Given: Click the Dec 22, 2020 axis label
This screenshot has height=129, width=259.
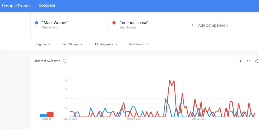Looking at the screenshot, I should tap(134, 119).
